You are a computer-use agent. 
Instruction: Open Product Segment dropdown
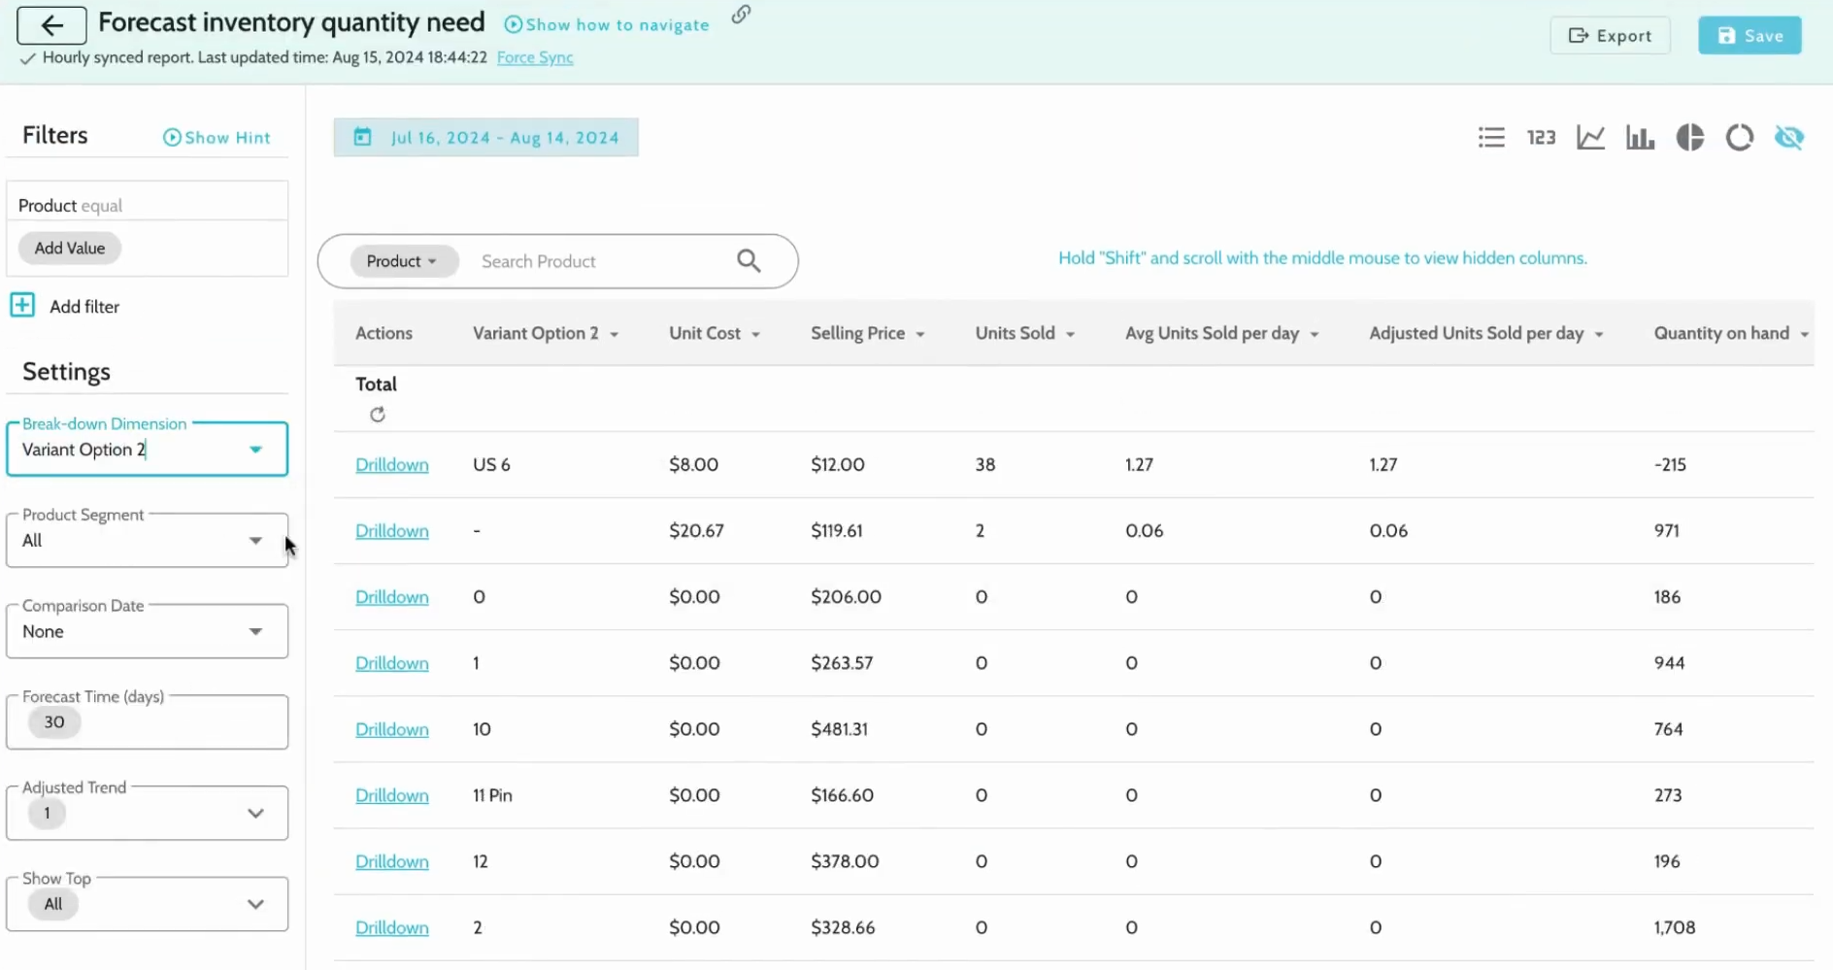(148, 540)
